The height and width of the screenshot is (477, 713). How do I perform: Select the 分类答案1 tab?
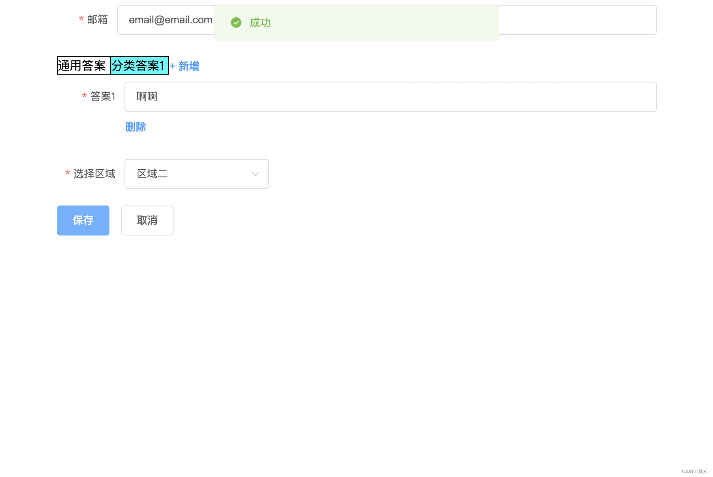139,66
